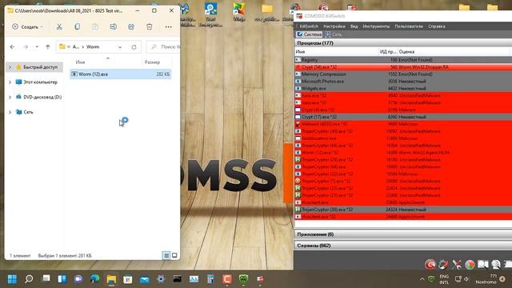
Task: Expand the Сервисы (662) section in KillSwitch
Action: [403, 246]
